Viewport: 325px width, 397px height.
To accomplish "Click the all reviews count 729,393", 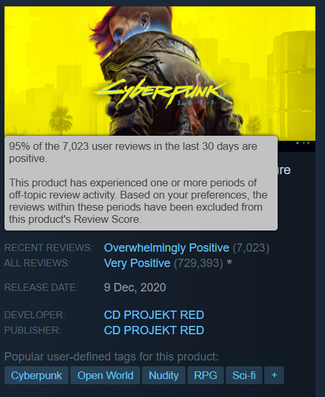I will point(198,263).
